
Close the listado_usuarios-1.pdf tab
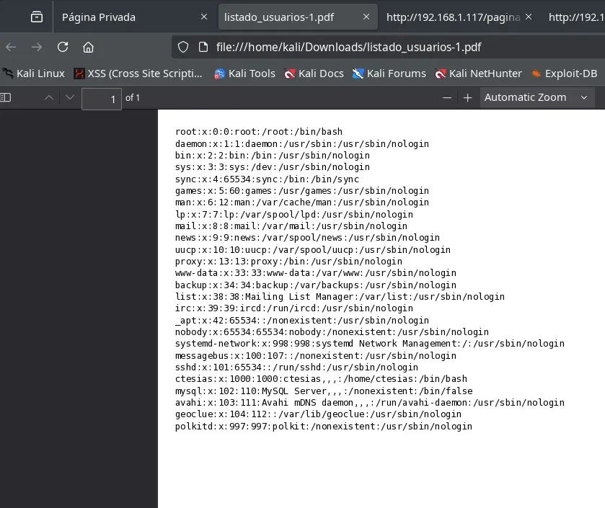pos(366,17)
